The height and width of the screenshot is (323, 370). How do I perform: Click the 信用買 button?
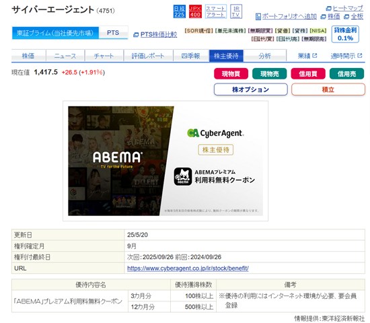point(308,73)
